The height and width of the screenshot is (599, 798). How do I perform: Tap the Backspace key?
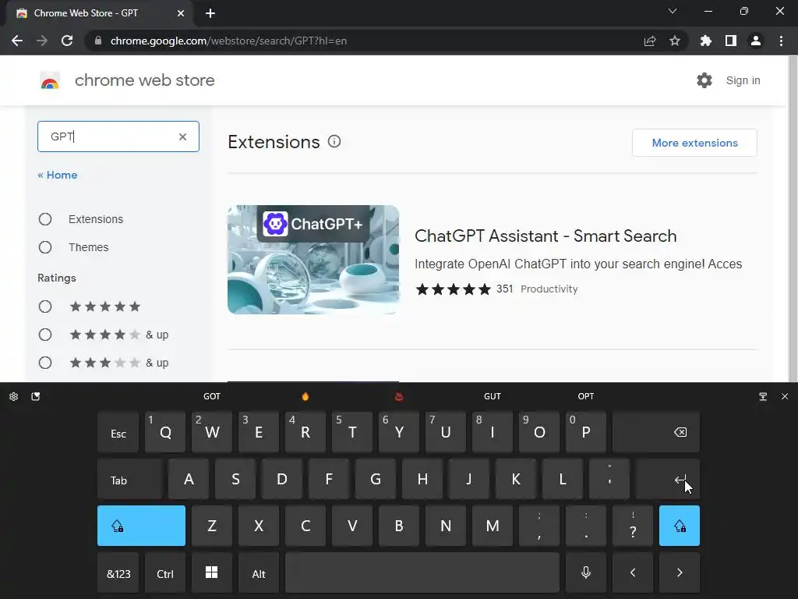click(x=656, y=432)
